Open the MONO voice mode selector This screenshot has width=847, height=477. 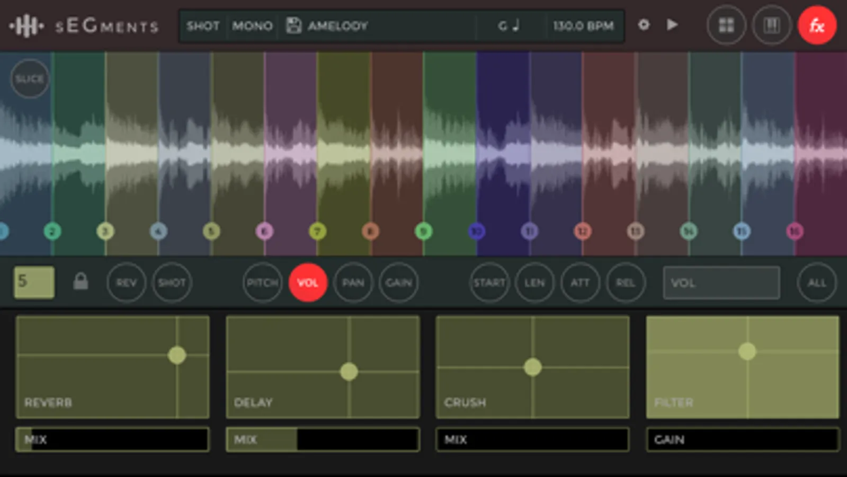pos(252,25)
